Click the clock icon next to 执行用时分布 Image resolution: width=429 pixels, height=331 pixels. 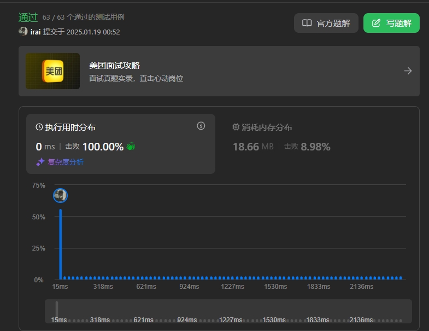(x=39, y=127)
